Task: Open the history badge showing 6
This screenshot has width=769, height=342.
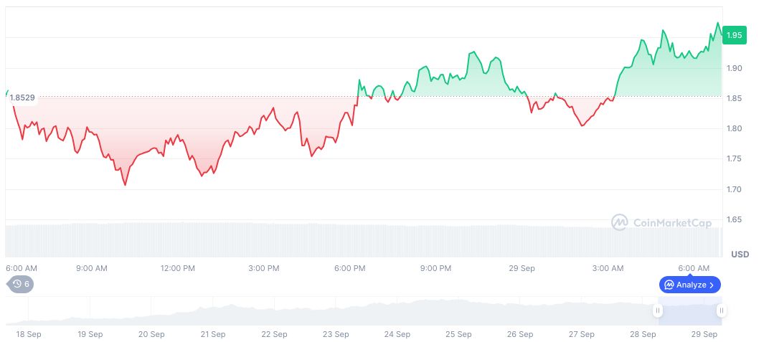Action: click(21, 284)
